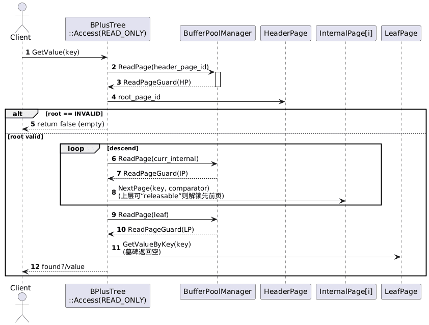Select the top BufferPoolManager participant box
Screen dimensions: 429x325
click(217, 34)
